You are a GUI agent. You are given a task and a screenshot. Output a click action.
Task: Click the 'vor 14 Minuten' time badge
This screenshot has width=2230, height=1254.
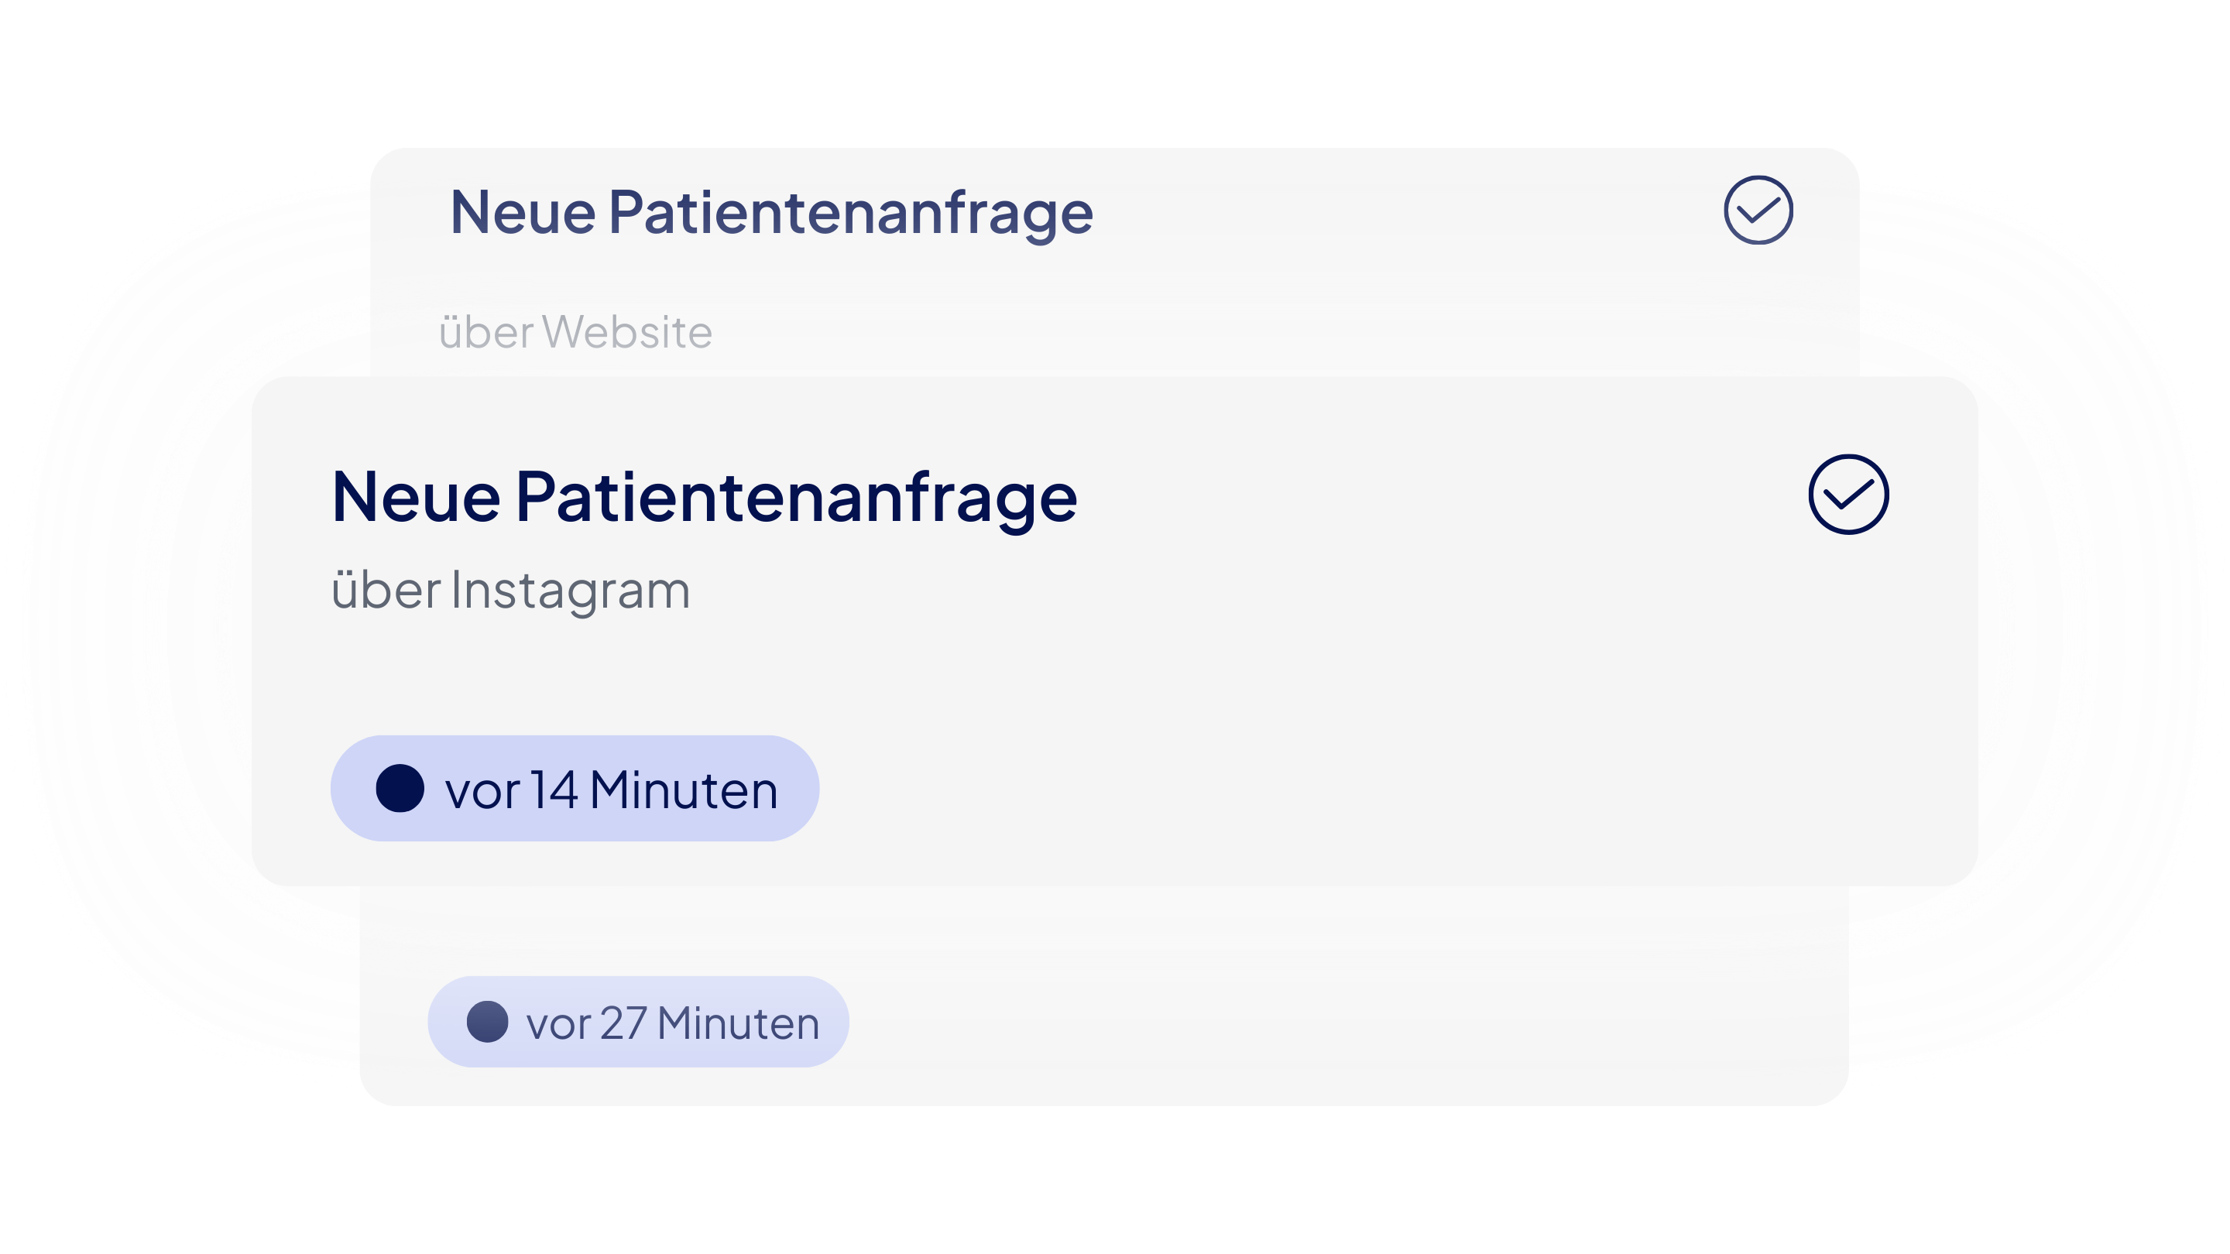click(x=575, y=789)
